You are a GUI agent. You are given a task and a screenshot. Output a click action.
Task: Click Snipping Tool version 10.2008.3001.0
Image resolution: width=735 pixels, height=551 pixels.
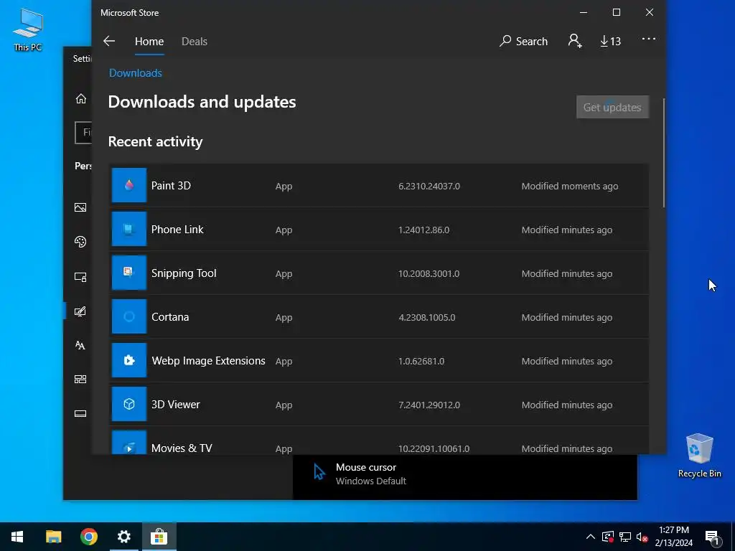[429, 273]
